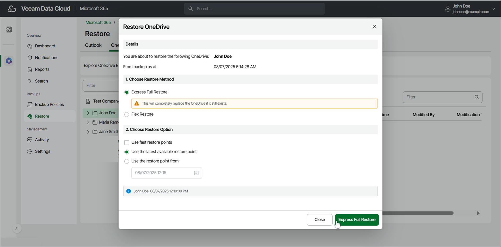The image size is (501, 247).
Task: Open Dashboard from the sidebar menu
Action: point(45,46)
